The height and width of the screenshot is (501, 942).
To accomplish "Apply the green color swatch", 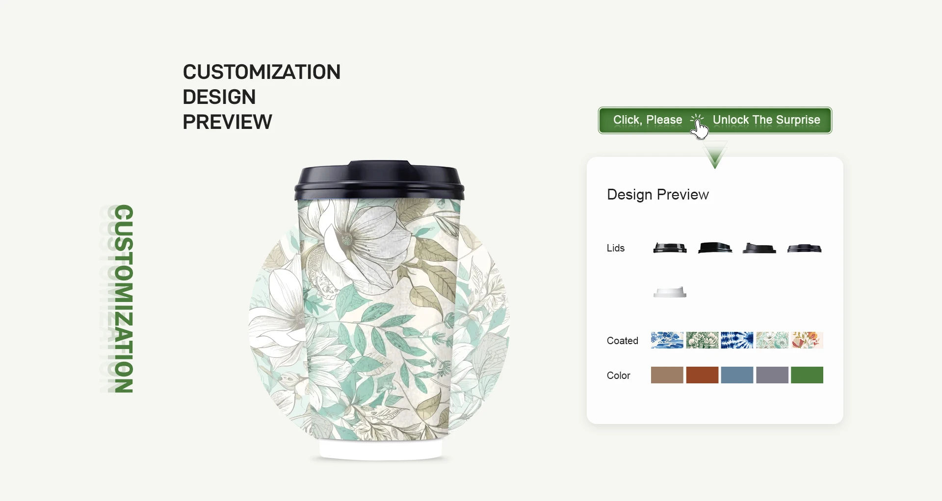I will (807, 375).
